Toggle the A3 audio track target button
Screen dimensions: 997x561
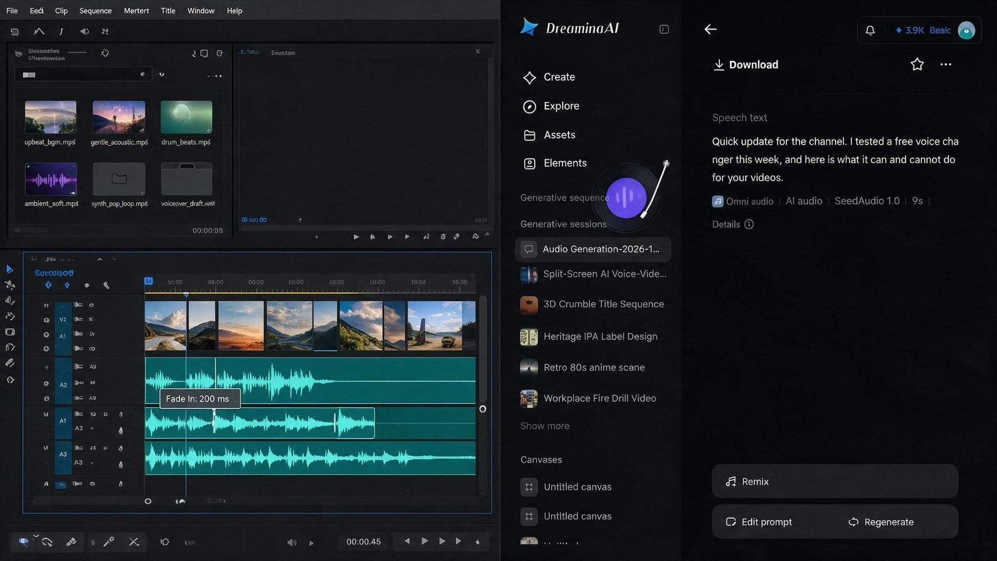[63, 454]
